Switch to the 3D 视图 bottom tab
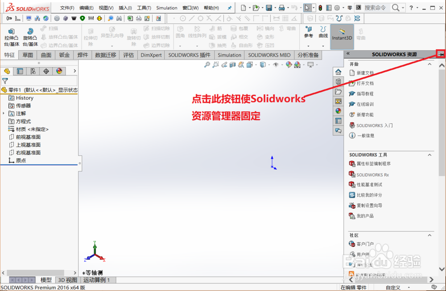The width and height of the screenshot is (446, 291). (68, 280)
